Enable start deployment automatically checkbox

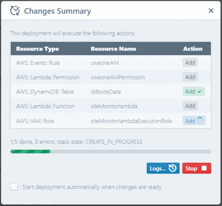pos(14,187)
